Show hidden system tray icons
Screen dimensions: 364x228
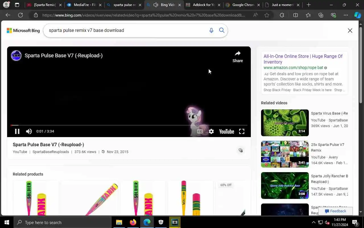[x=314, y=222]
